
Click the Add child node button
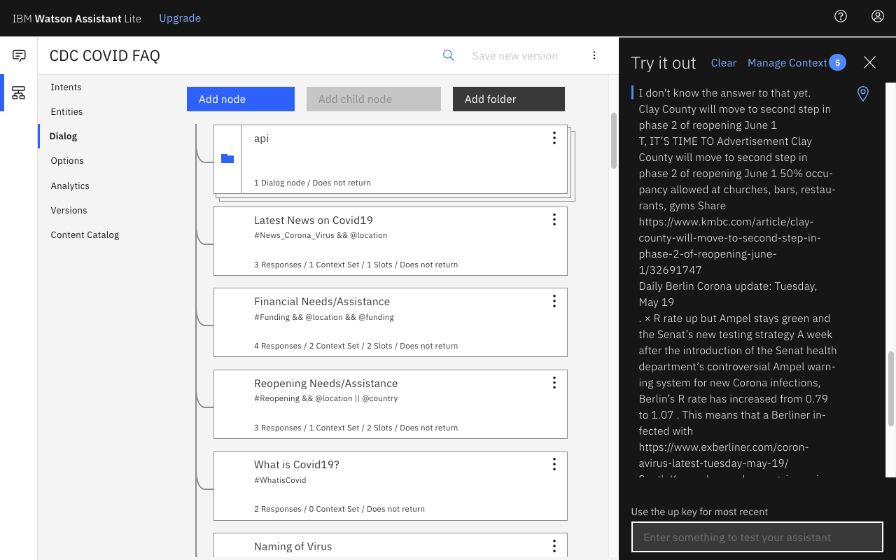[374, 99]
